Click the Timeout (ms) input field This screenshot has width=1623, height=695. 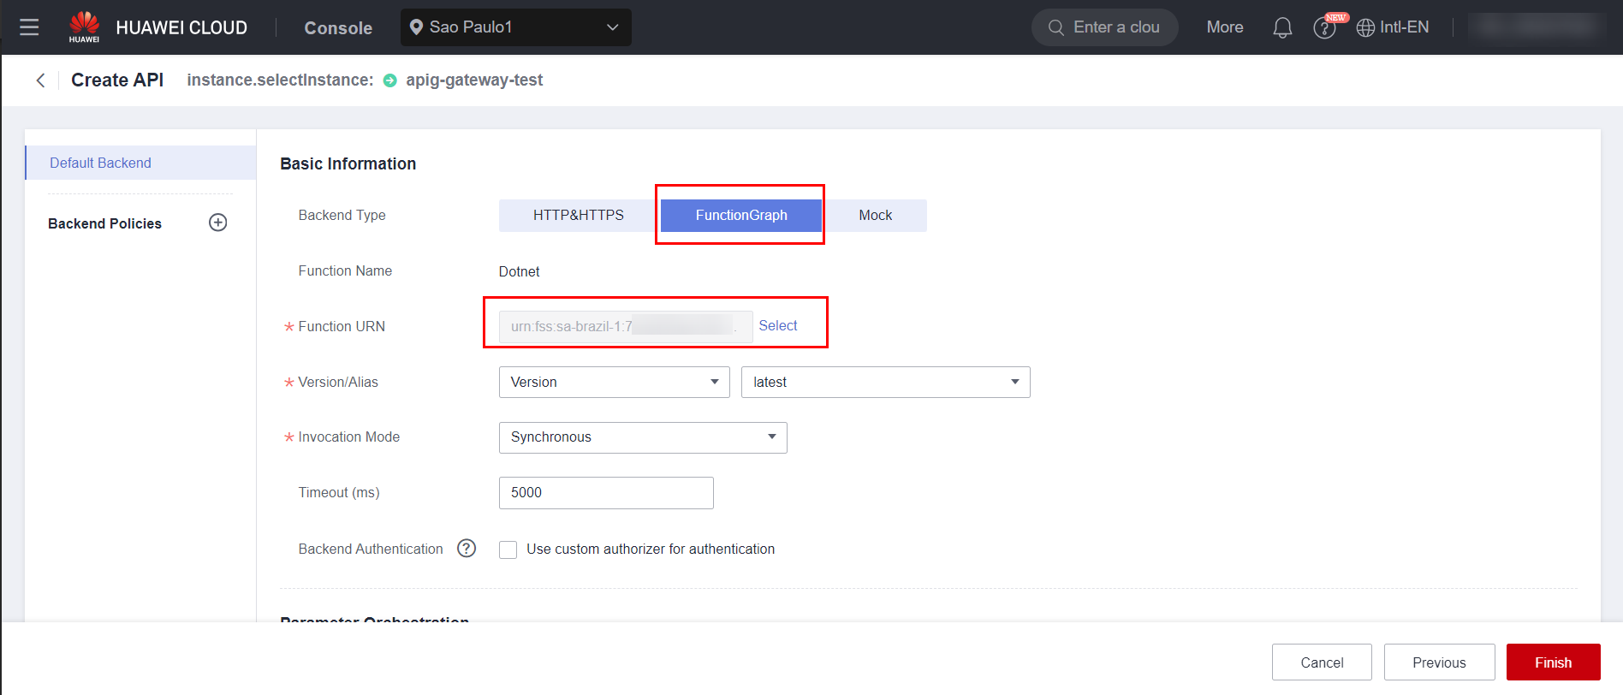[605, 493]
